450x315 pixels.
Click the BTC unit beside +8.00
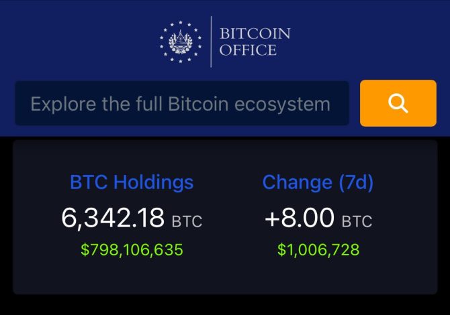pos(357,221)
